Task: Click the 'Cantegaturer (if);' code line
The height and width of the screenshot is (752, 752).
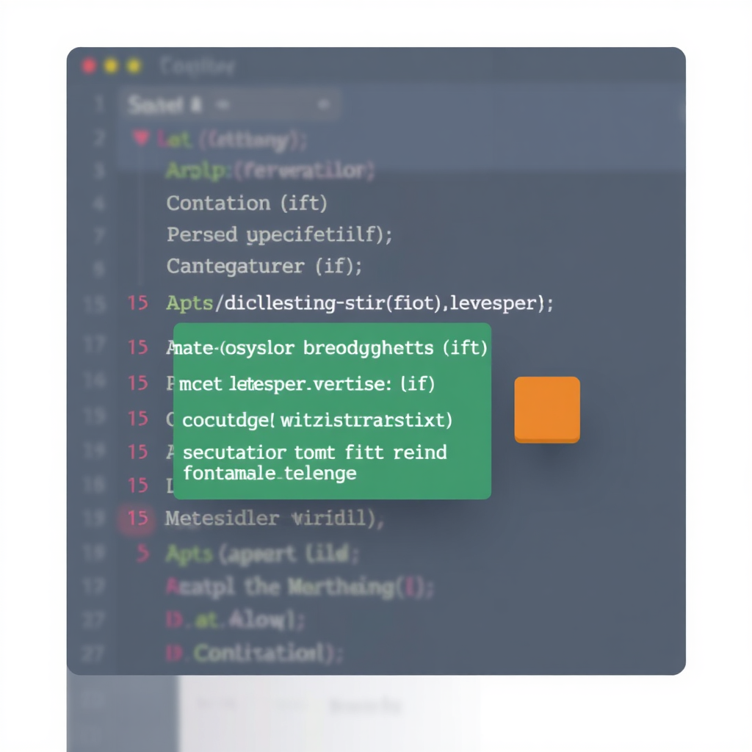Action: (x=264, y=266)
